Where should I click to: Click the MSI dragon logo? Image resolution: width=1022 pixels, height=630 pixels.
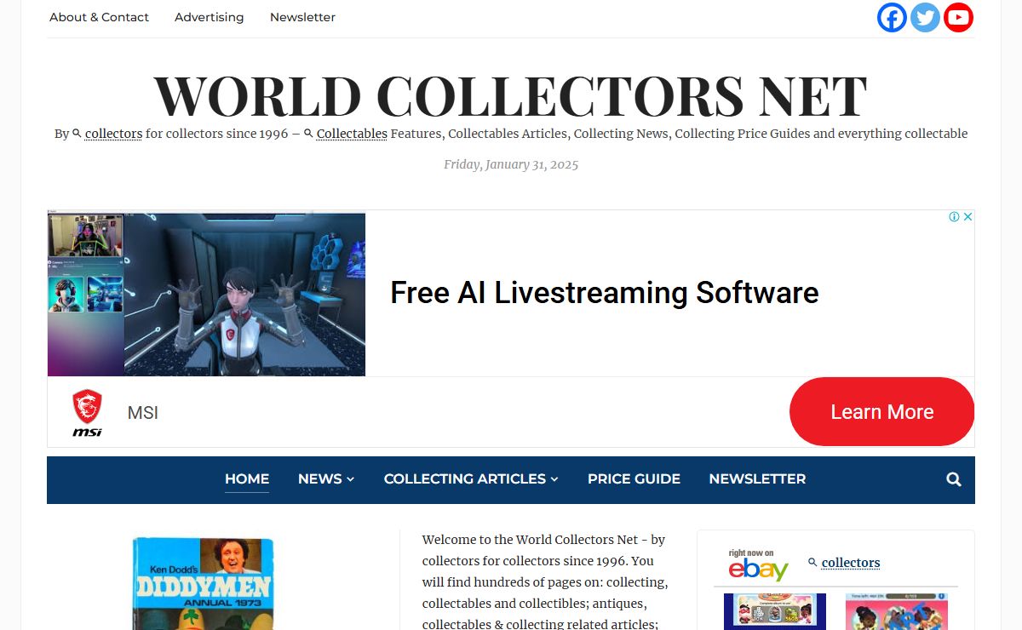coord(87,413)
